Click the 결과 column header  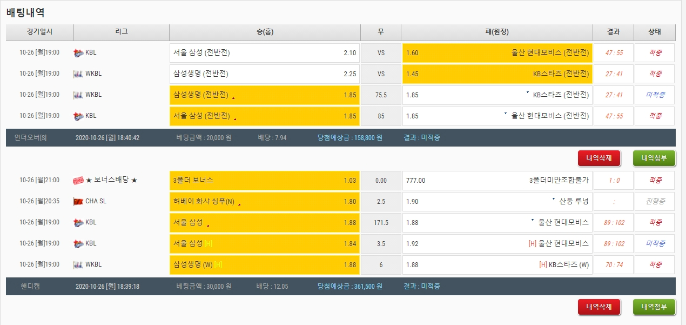[613, 32]
